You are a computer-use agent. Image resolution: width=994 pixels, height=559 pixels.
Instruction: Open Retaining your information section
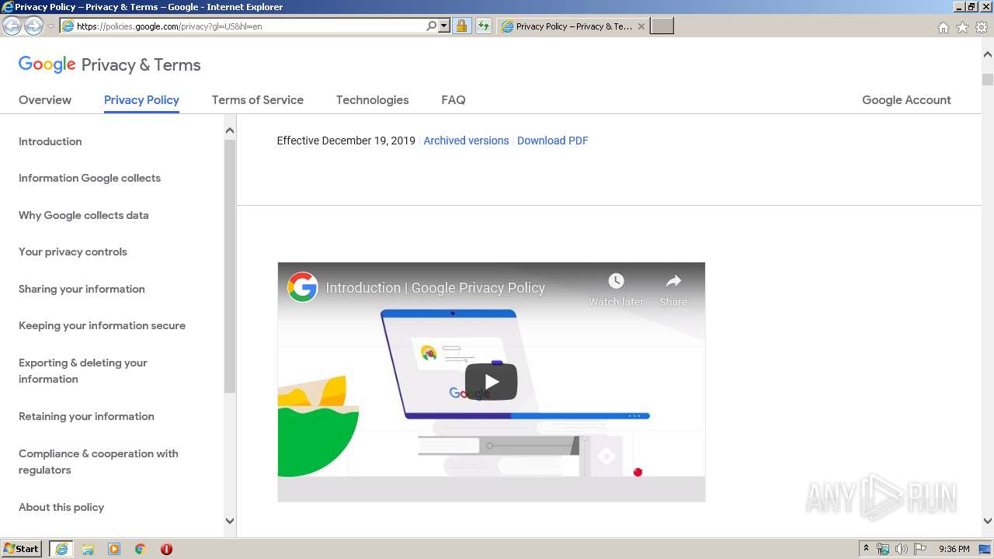86,416
